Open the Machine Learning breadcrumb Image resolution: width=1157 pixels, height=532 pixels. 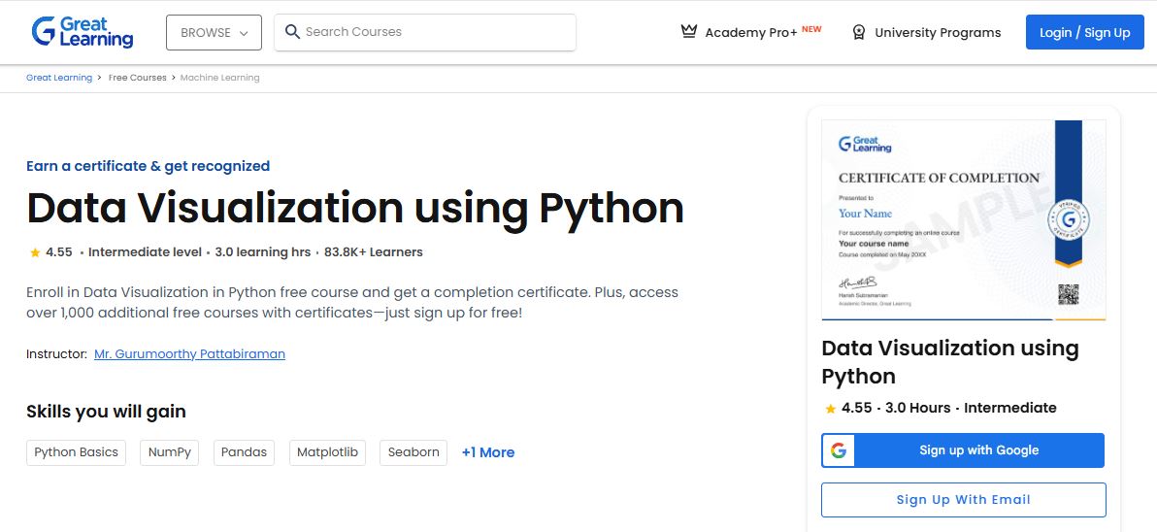[220, 78]
